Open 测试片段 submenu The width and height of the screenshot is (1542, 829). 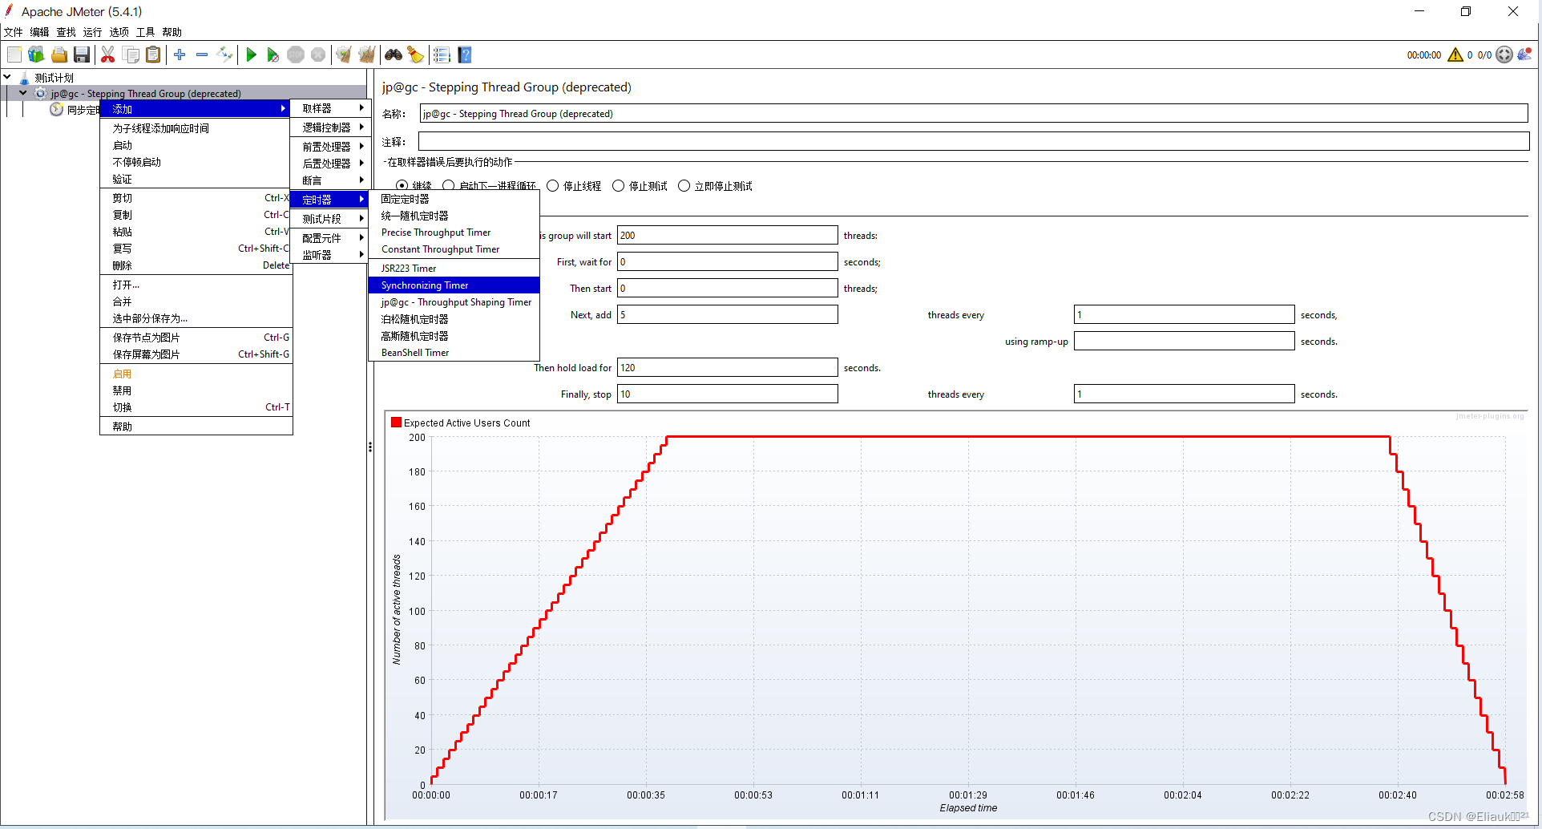click(329, 219)
